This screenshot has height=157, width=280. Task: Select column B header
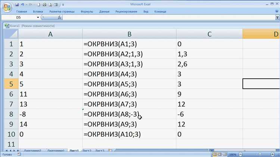coord(130,34)
